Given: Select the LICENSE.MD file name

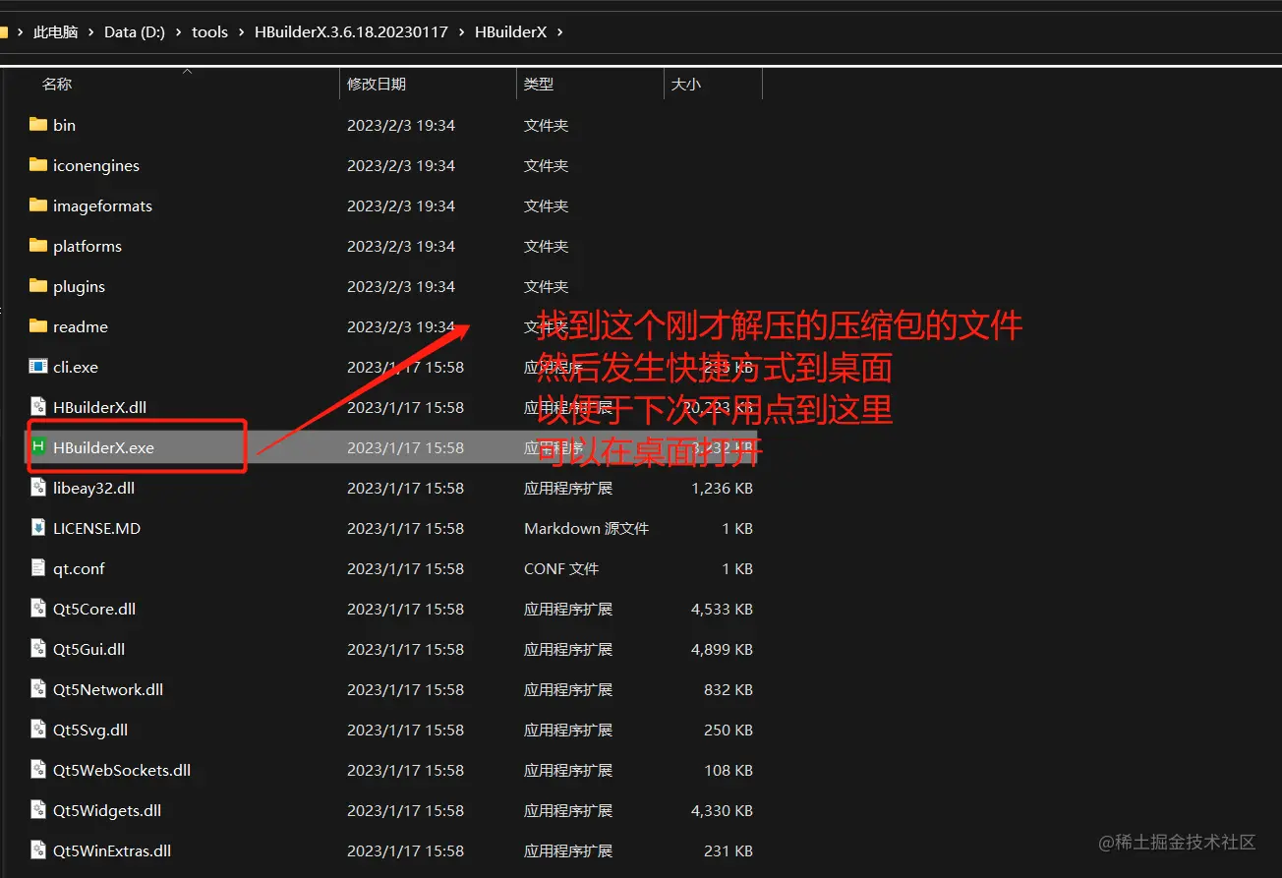Looking at the screenshot, I should tap(96, 528).
